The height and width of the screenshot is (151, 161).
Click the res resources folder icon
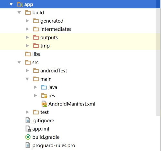44,96
